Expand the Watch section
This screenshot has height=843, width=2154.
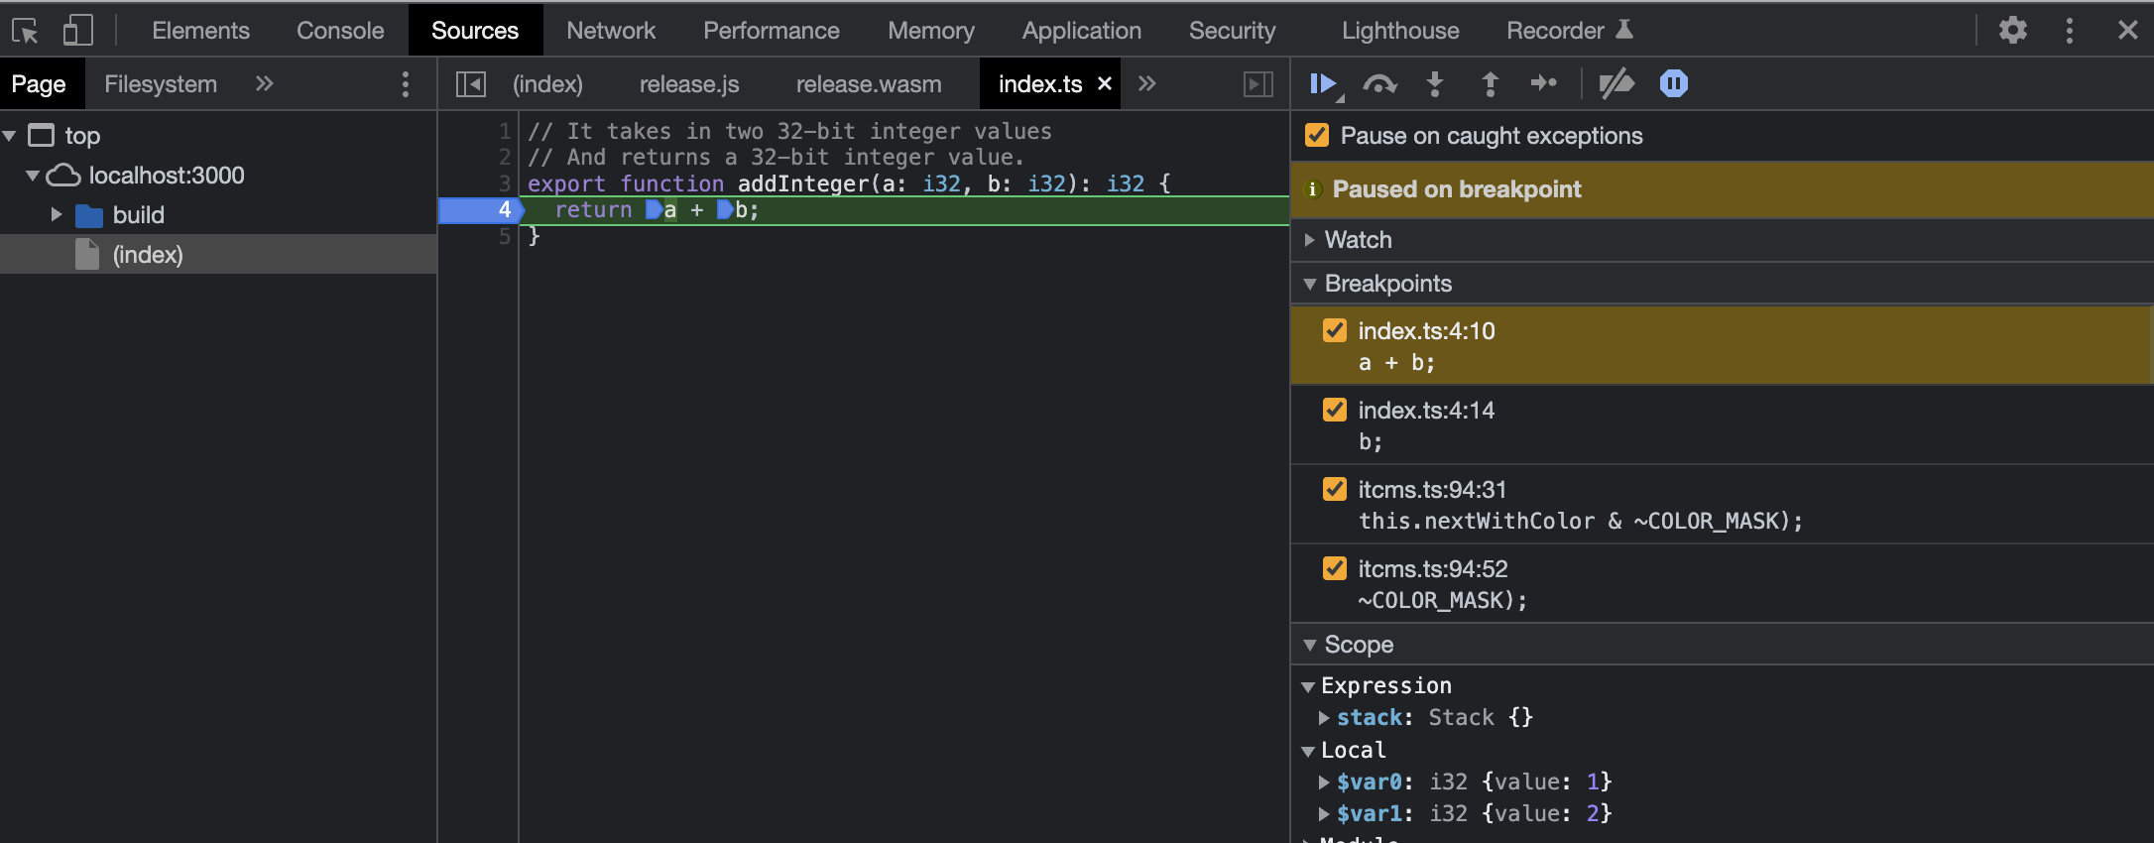[x=1358, y=240]
